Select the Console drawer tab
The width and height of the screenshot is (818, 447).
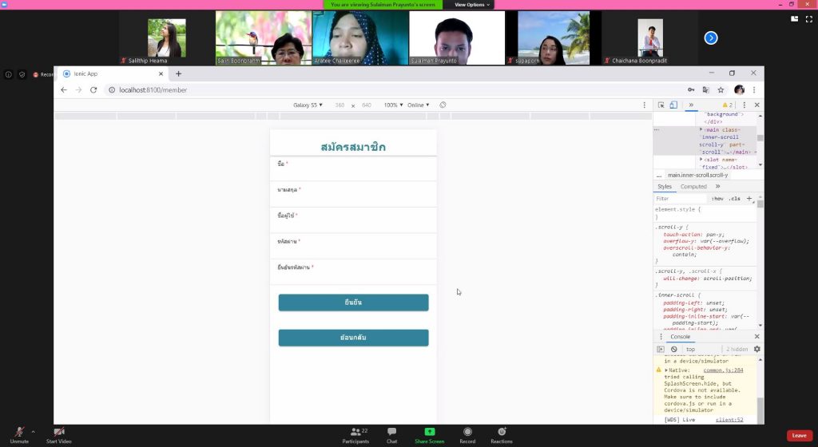click(x=680, y=337)
